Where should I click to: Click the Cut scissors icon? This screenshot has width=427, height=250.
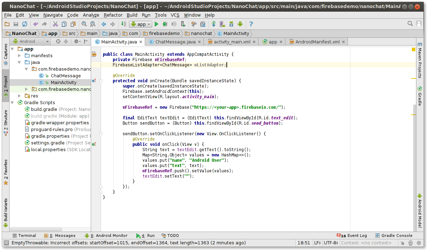point(55,24)
